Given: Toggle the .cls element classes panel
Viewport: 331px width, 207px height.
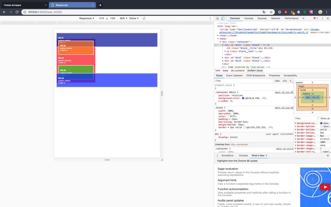Looking at the screenshot, I should (284, 81).
